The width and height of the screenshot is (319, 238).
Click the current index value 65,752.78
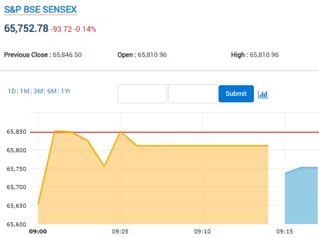26,28
